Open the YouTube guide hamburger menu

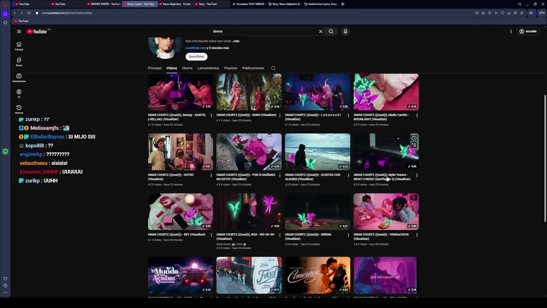19,31
